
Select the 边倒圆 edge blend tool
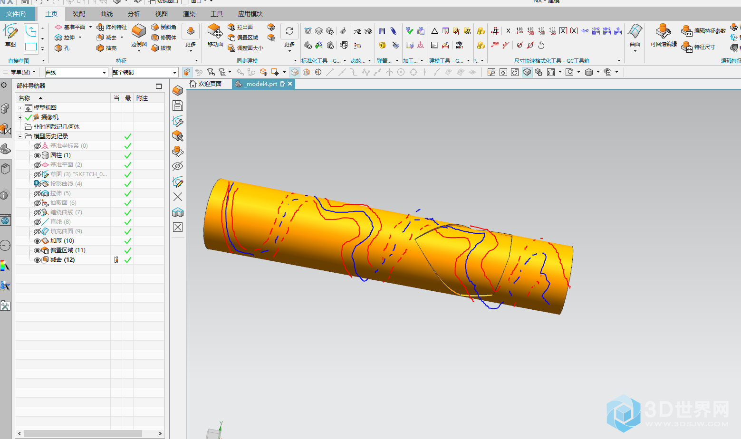tap(139, 35)
